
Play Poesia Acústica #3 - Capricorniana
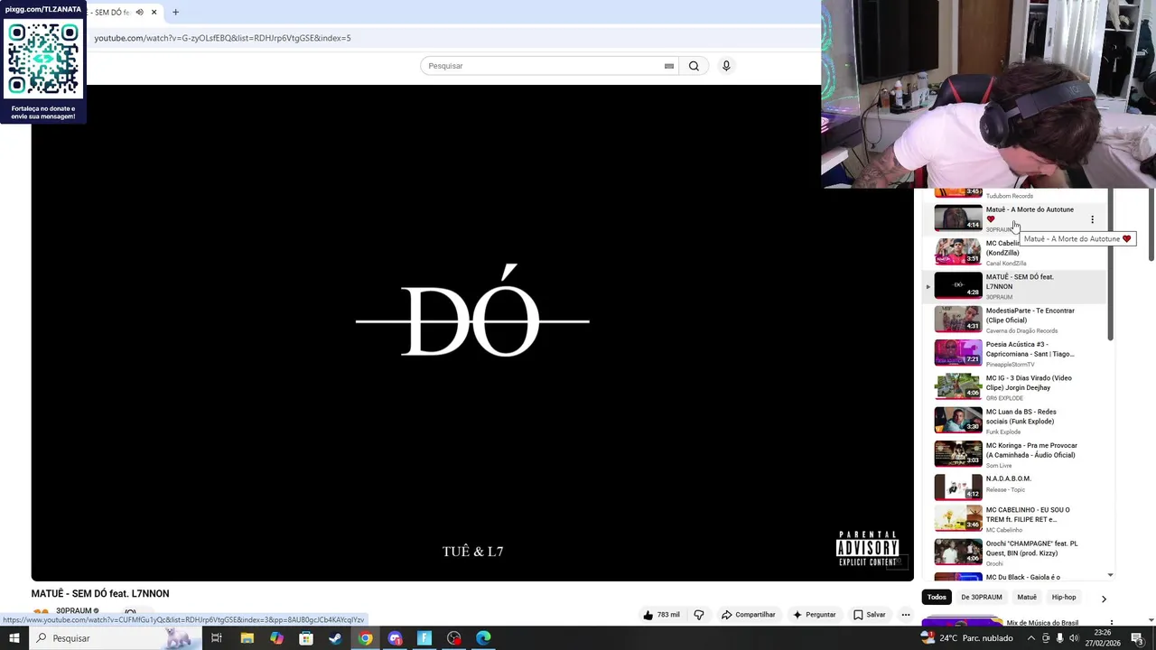(1016, 353)
